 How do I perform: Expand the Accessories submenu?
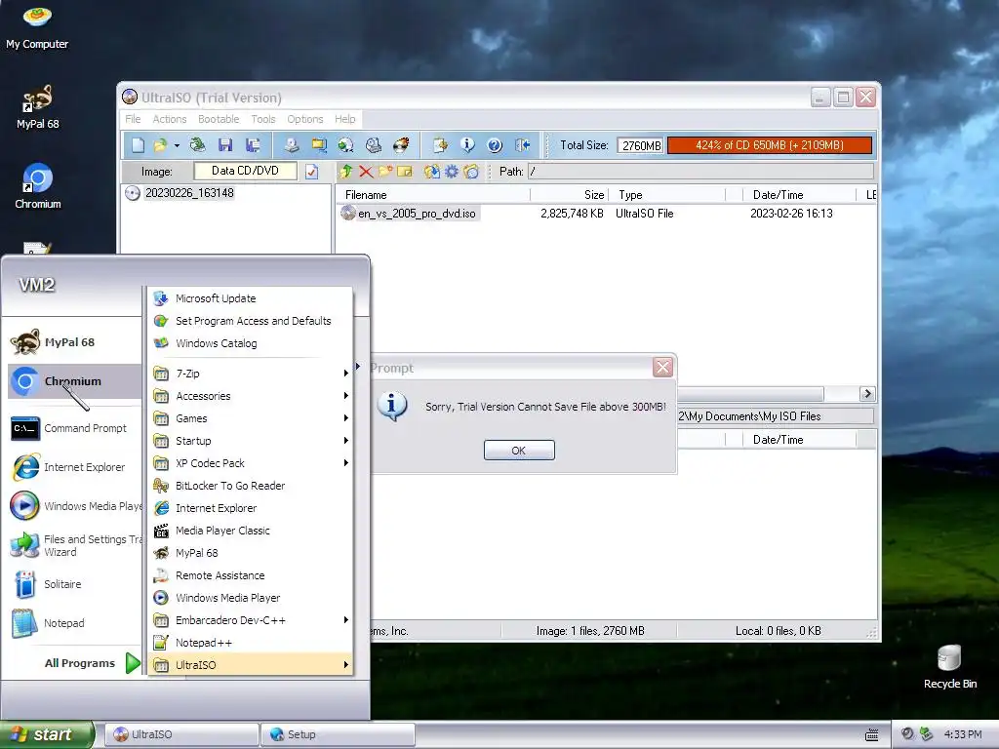(250, 396)
